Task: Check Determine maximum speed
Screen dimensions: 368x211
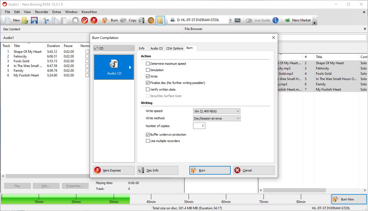Action: [x=148, y=64]
